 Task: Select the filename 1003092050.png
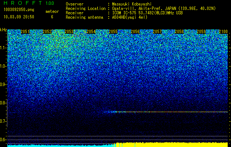point(19,10)
